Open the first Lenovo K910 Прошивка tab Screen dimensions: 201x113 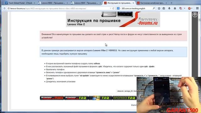(x=53, y=3)
